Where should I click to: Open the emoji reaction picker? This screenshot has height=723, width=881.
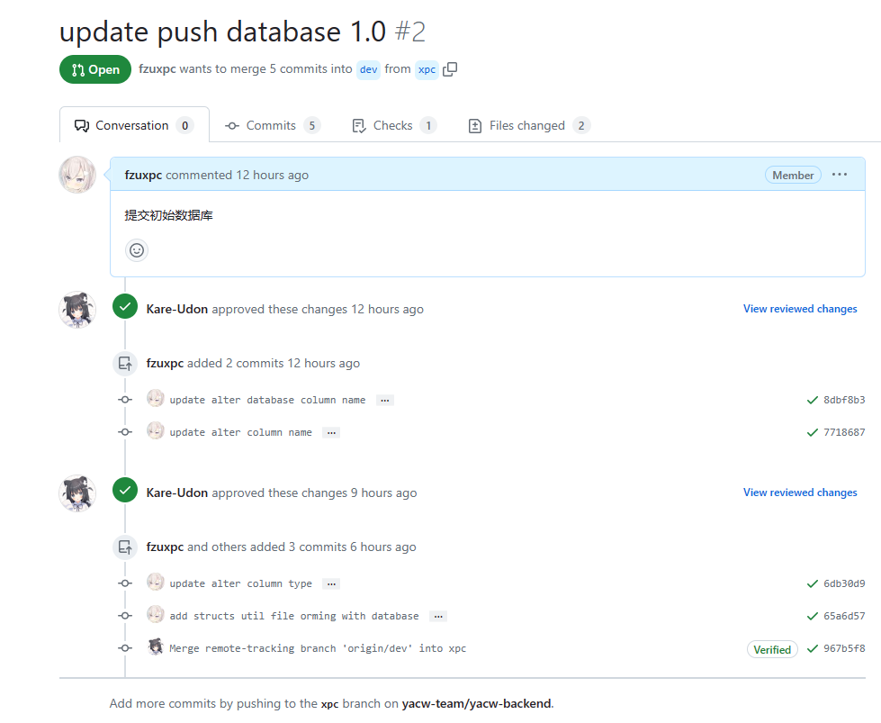point(137,250)
